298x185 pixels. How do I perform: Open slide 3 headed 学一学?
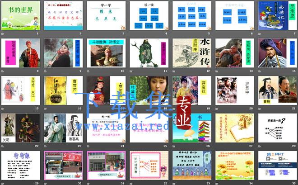(x=106, y=16)
